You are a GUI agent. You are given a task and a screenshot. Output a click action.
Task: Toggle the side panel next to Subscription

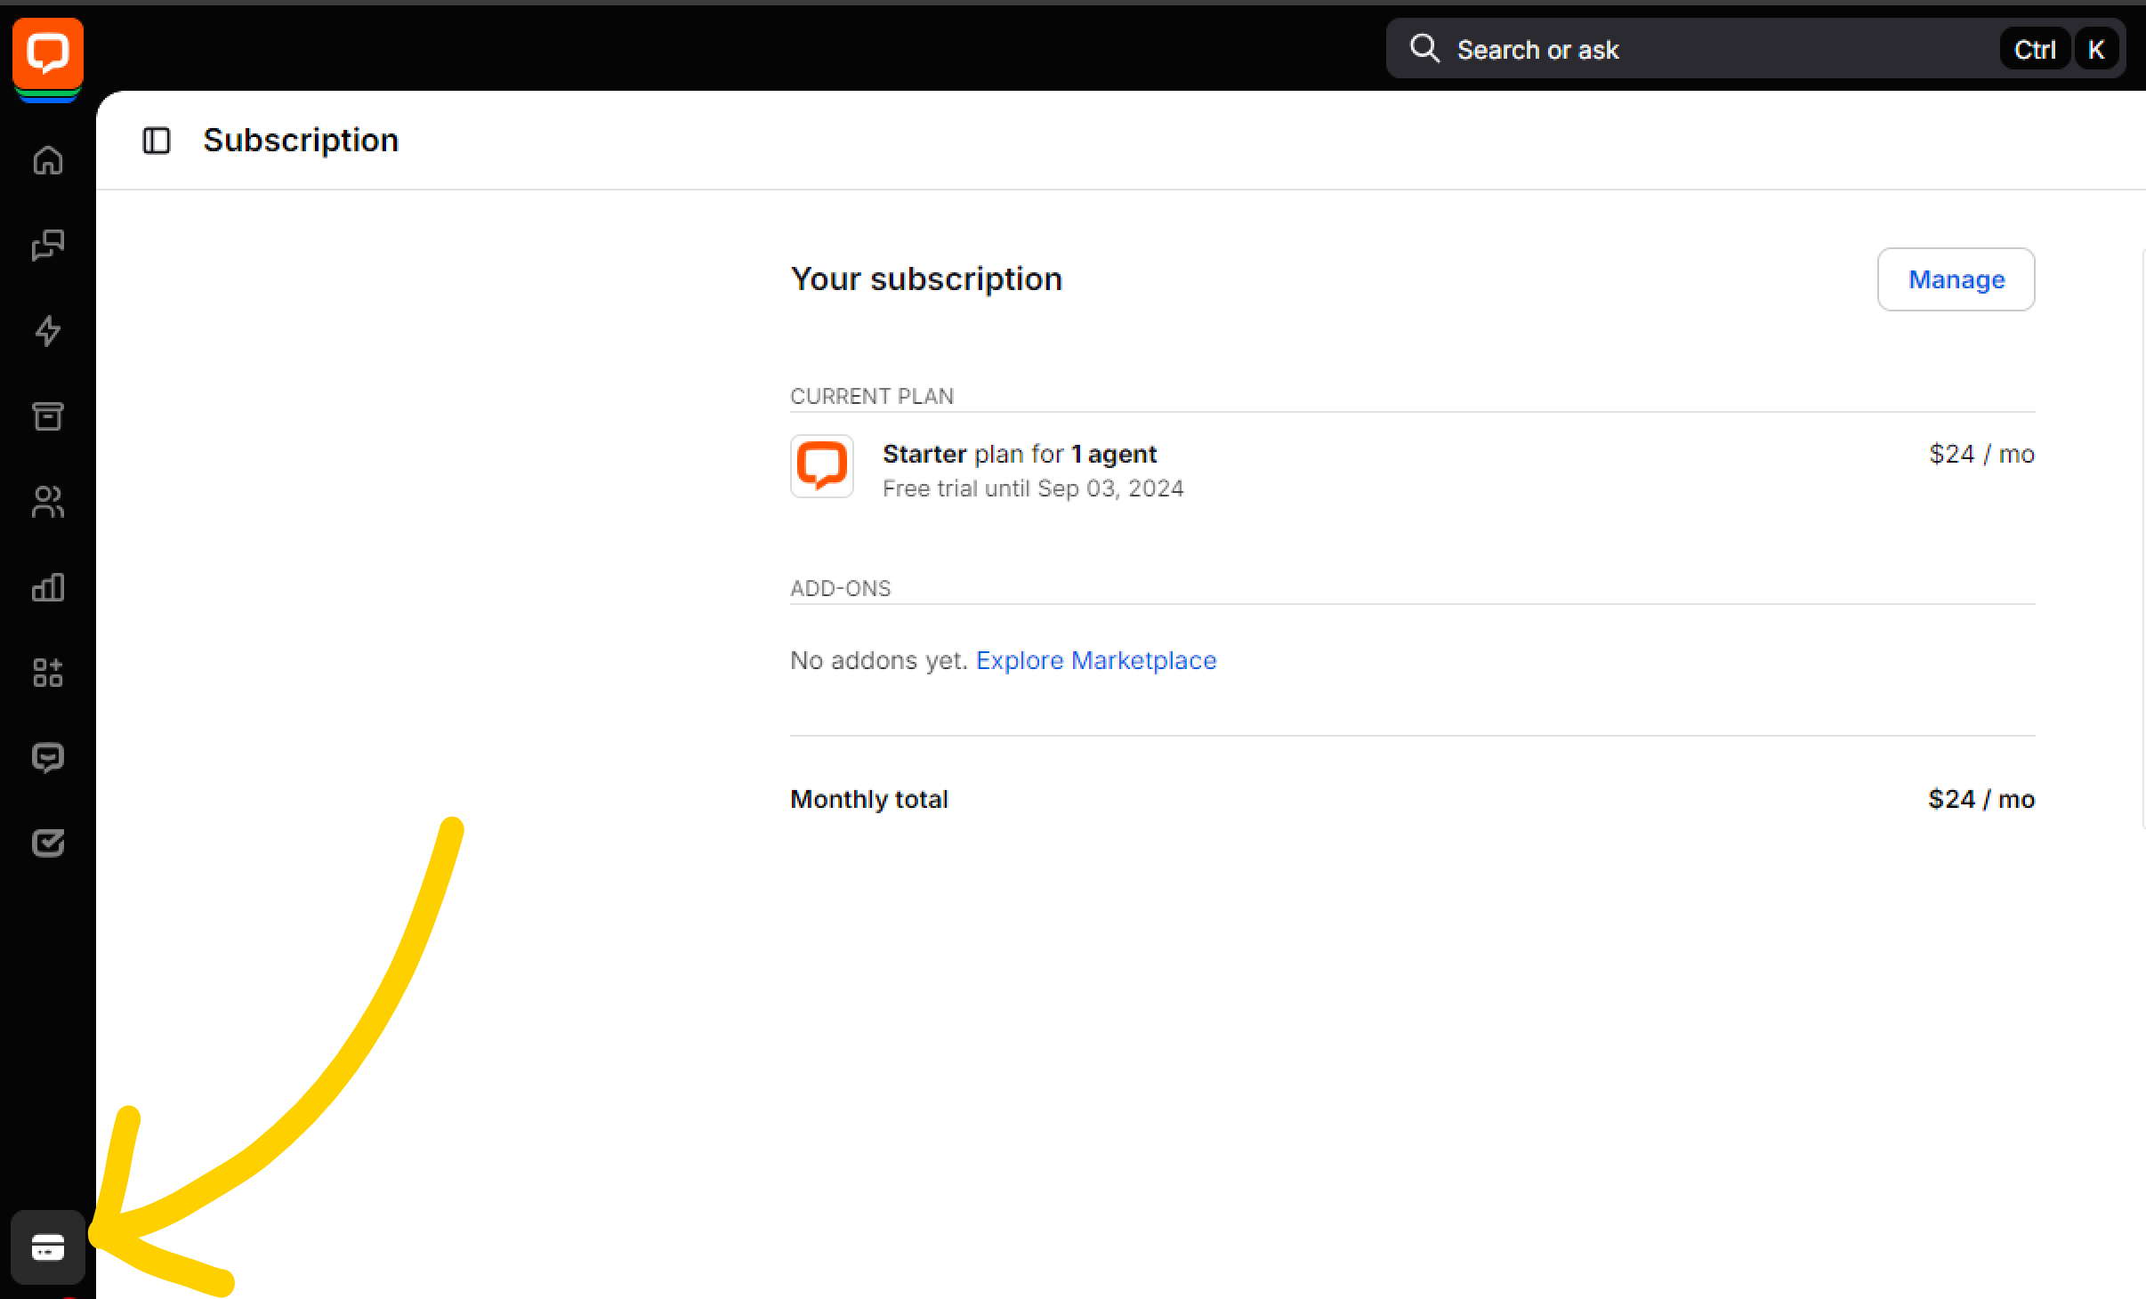pos(157,141)
